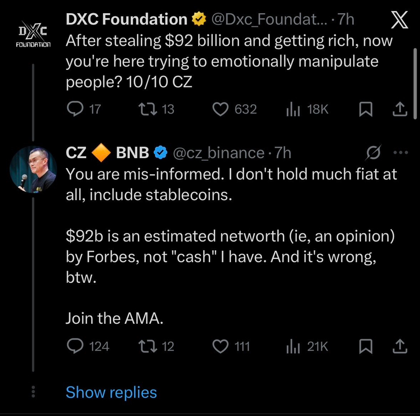The height and width of the screenshot is (416, 420).
Task: Open the DXC Foundation account name
Action: (127, 19)
